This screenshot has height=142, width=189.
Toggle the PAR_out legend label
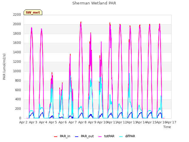pyautogui.click(x=87, y=136)
